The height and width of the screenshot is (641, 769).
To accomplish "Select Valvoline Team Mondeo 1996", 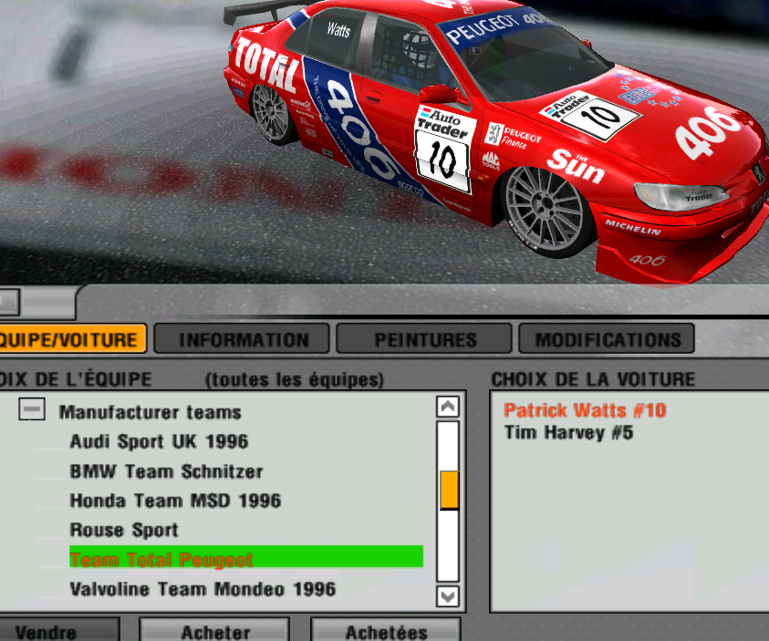I will point(203,589).
